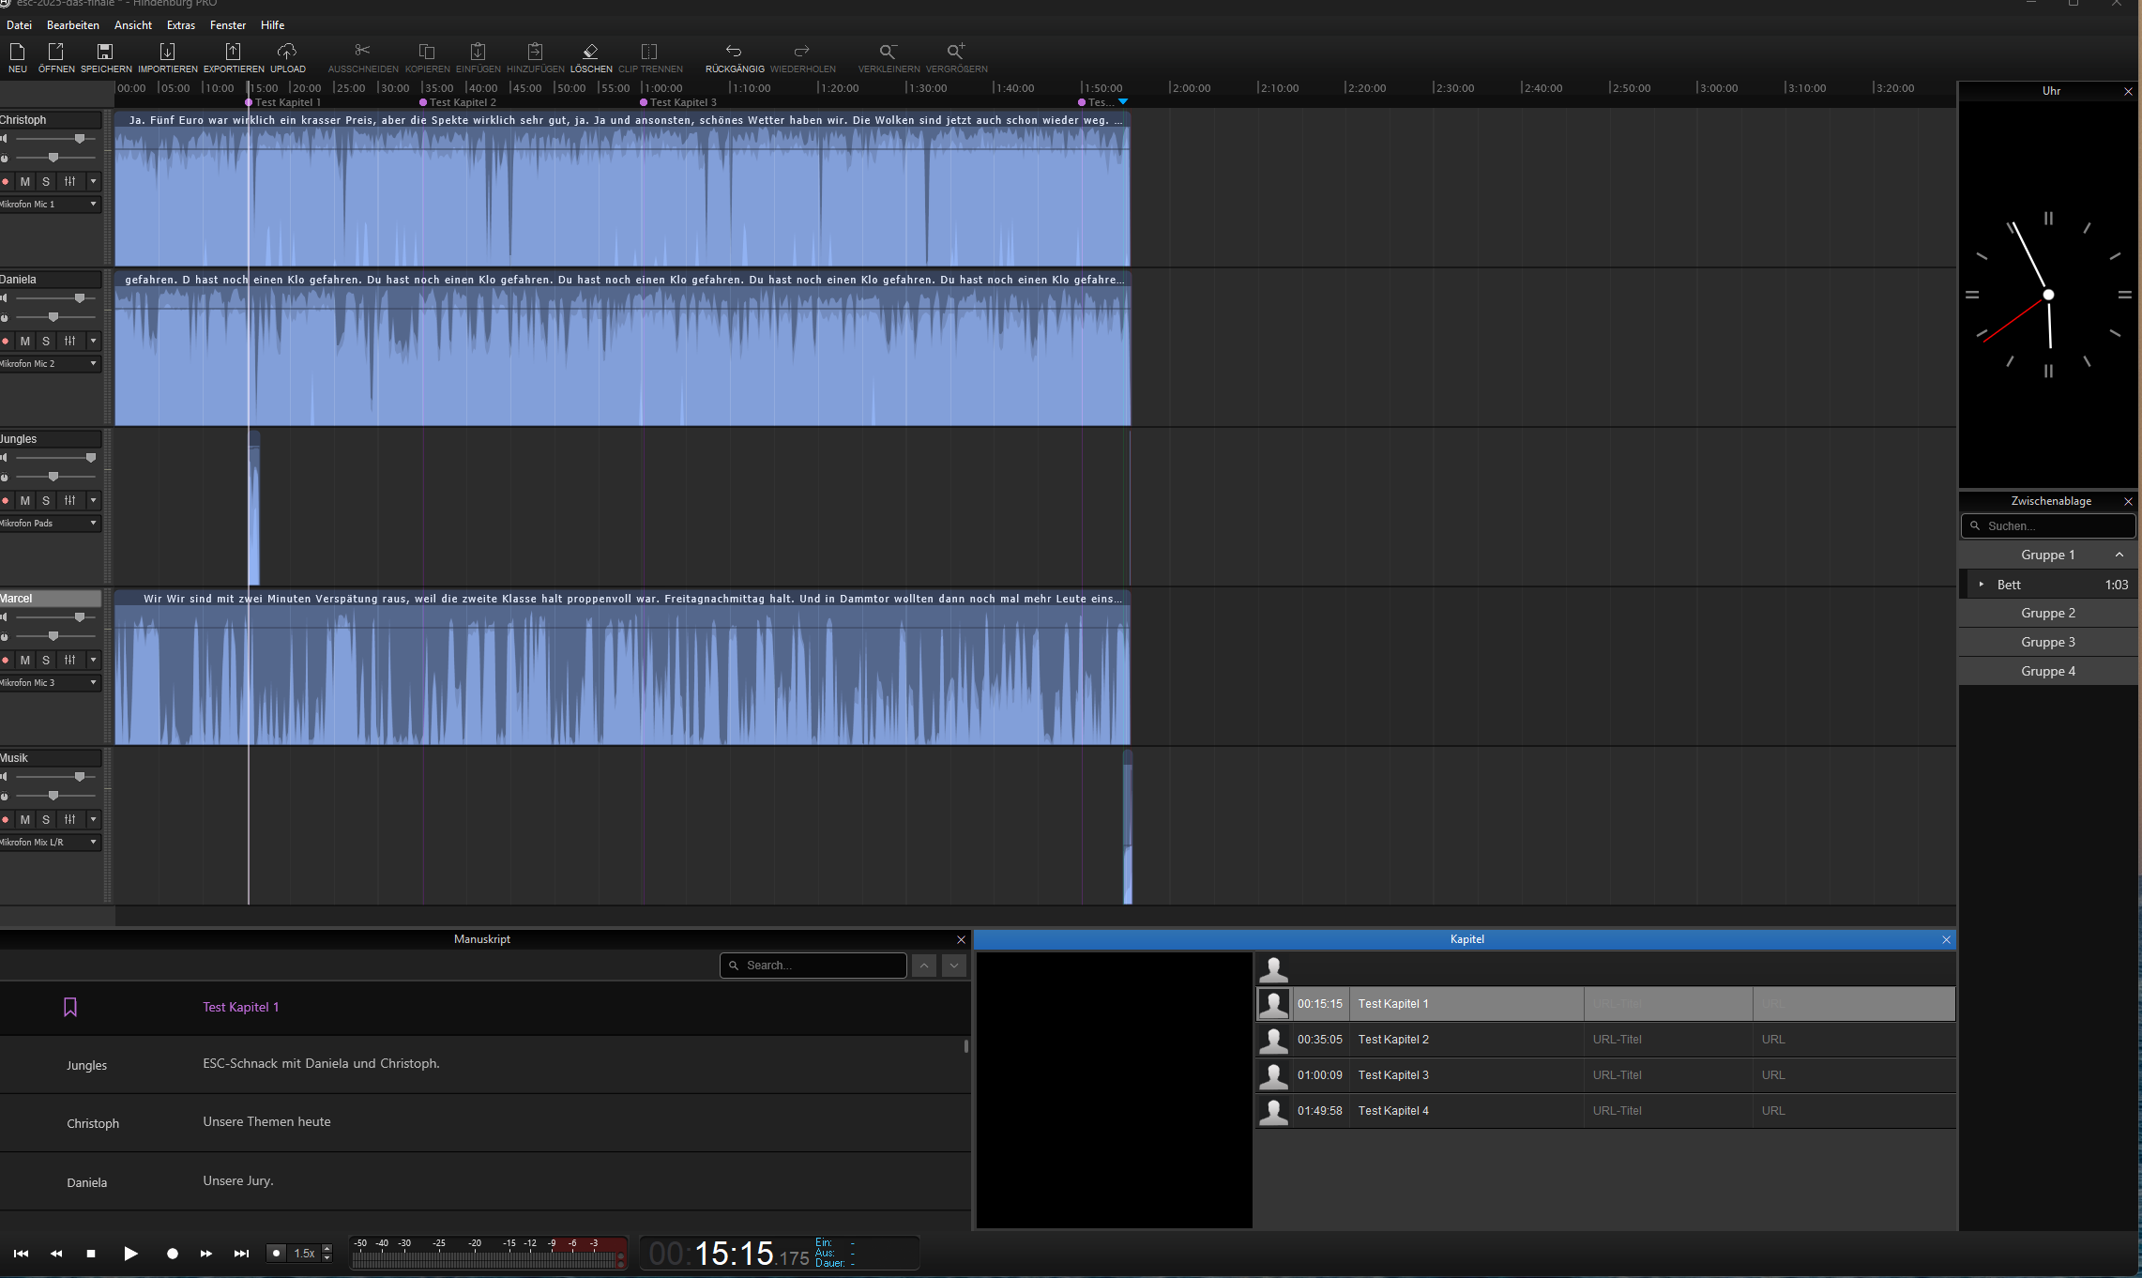Mute the Christoph track
This screenshot has width=2142, height=1278.
[25, 181]
